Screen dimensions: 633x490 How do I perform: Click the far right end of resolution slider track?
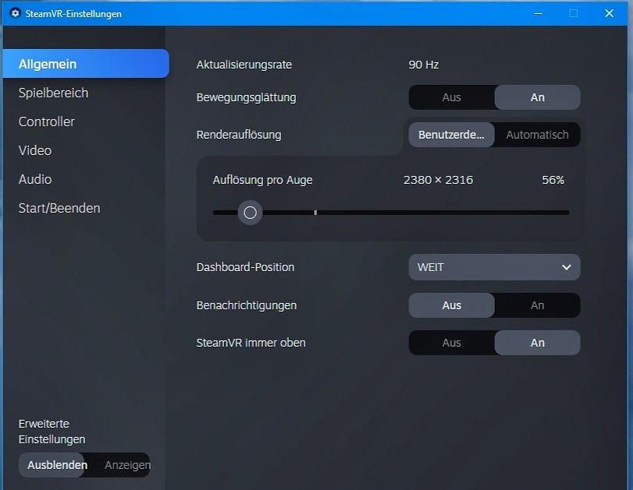567,213
